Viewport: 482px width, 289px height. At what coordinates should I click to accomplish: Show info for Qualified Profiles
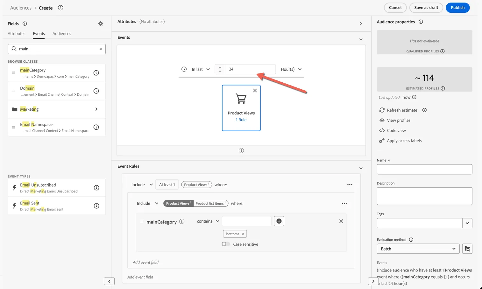pyautogui.click(x=443, y=51)
